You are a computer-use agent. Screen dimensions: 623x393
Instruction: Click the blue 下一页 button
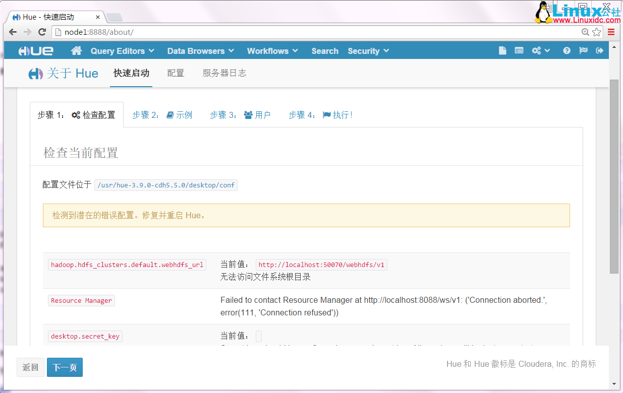65,367
